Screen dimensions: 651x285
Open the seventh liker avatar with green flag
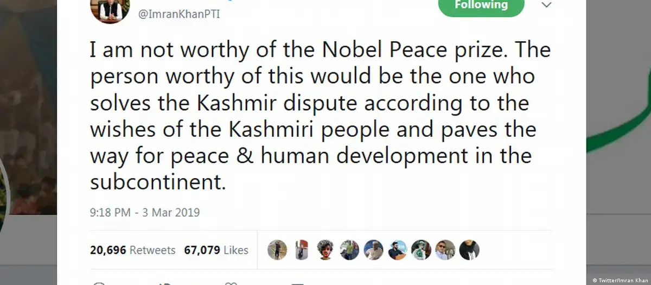click(x=421, y=250)
